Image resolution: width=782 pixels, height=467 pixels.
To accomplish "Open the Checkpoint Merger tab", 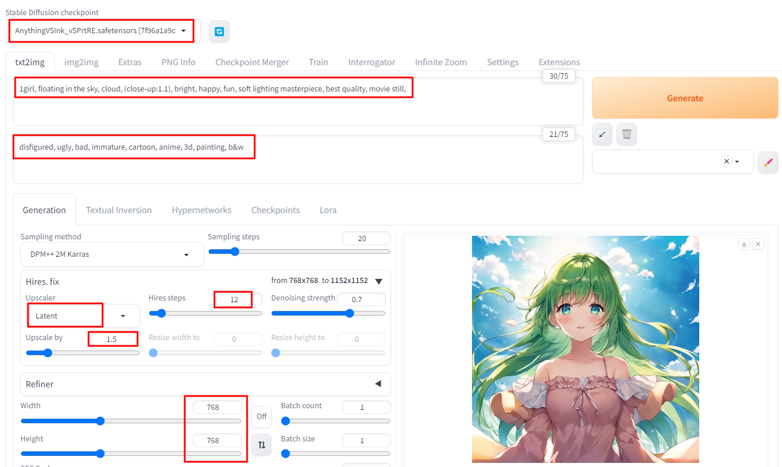I will click(x=252, y=62).
